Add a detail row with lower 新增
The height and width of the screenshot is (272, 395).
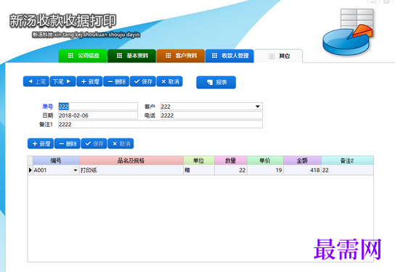point(41,144)
